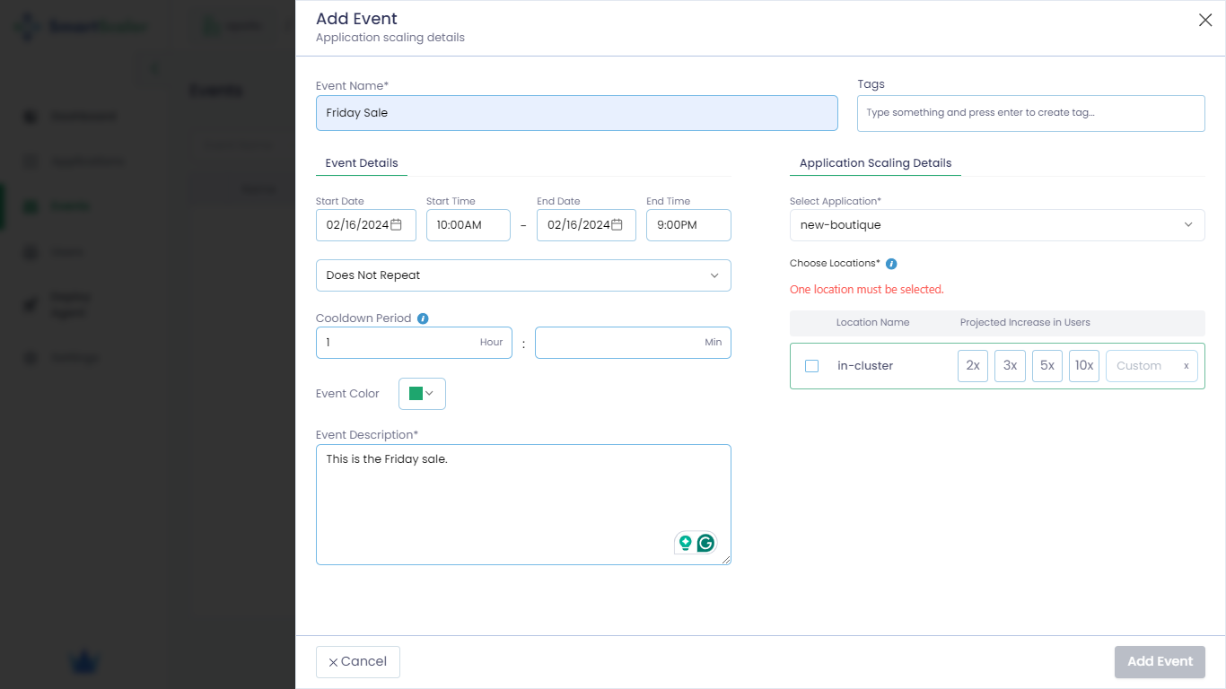Close the Add Event panel
Image resolution: width=1226 pixels, height=689 pixels.
pos(1205,21)
